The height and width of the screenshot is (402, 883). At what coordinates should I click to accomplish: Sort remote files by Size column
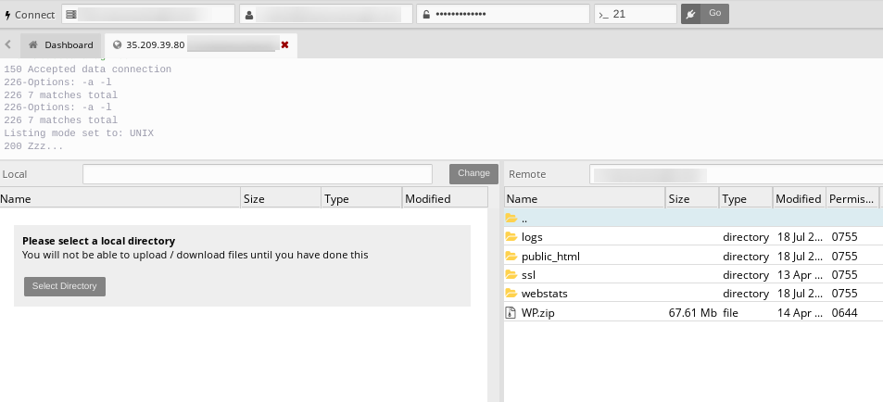coord(692,198)
